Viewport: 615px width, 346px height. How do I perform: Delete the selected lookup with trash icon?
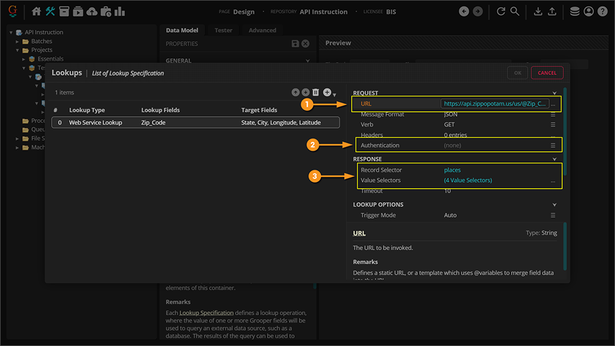coord(316,92)
